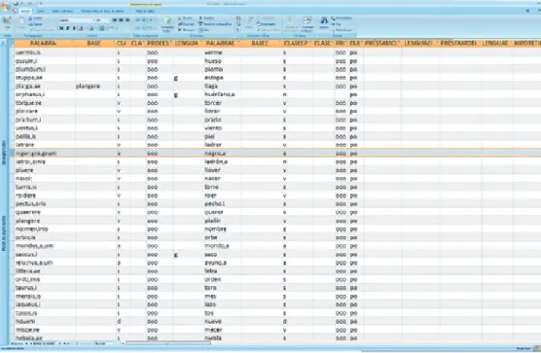Click Cambiar ventanas button

(307, 23)
